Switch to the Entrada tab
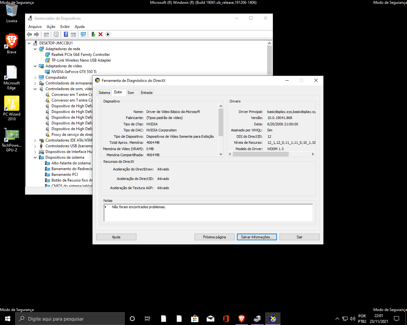 tap(147, 93)
